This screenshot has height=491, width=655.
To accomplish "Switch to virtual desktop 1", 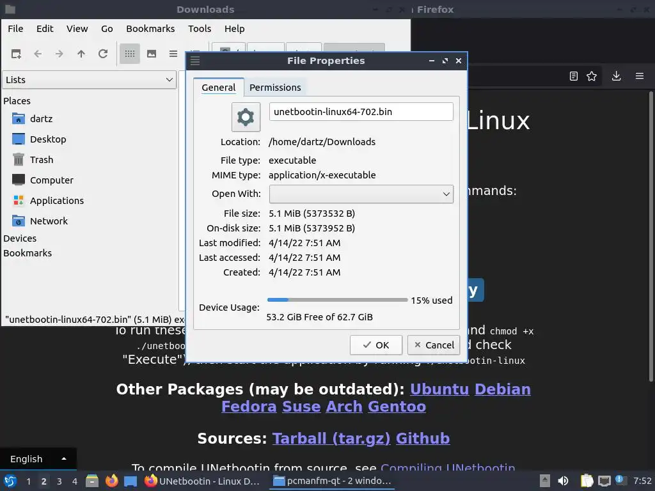I will 28,481.
